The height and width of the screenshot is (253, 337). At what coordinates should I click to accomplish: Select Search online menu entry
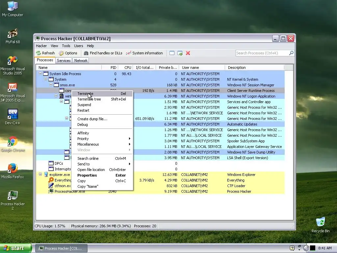tap(102, 158)
